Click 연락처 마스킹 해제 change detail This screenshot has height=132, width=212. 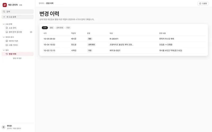tap(167, 39)
